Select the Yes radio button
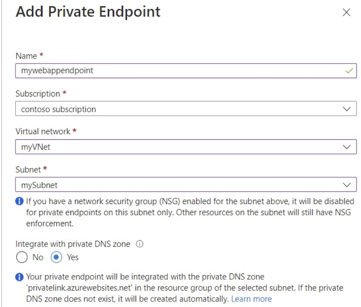This screenshot has height=307, width=361. (56, 257)
